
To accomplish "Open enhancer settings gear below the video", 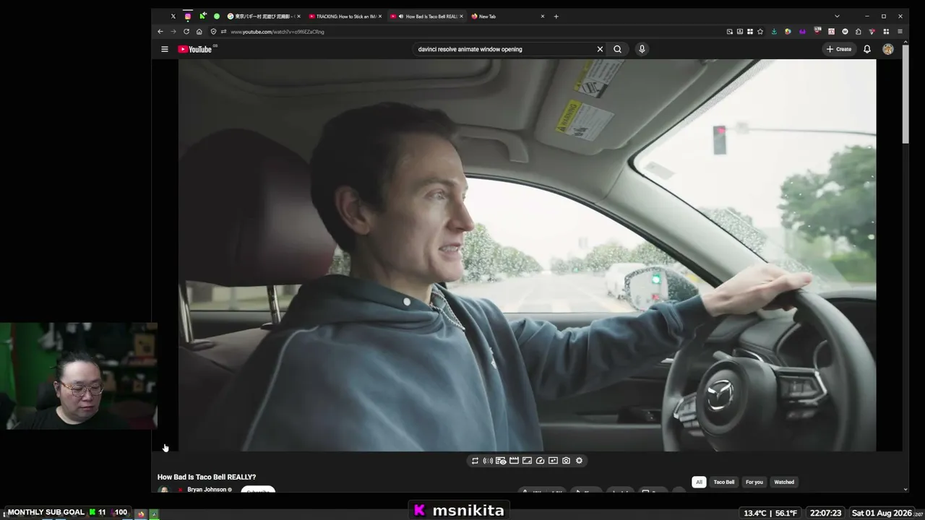I will (579, 461).
